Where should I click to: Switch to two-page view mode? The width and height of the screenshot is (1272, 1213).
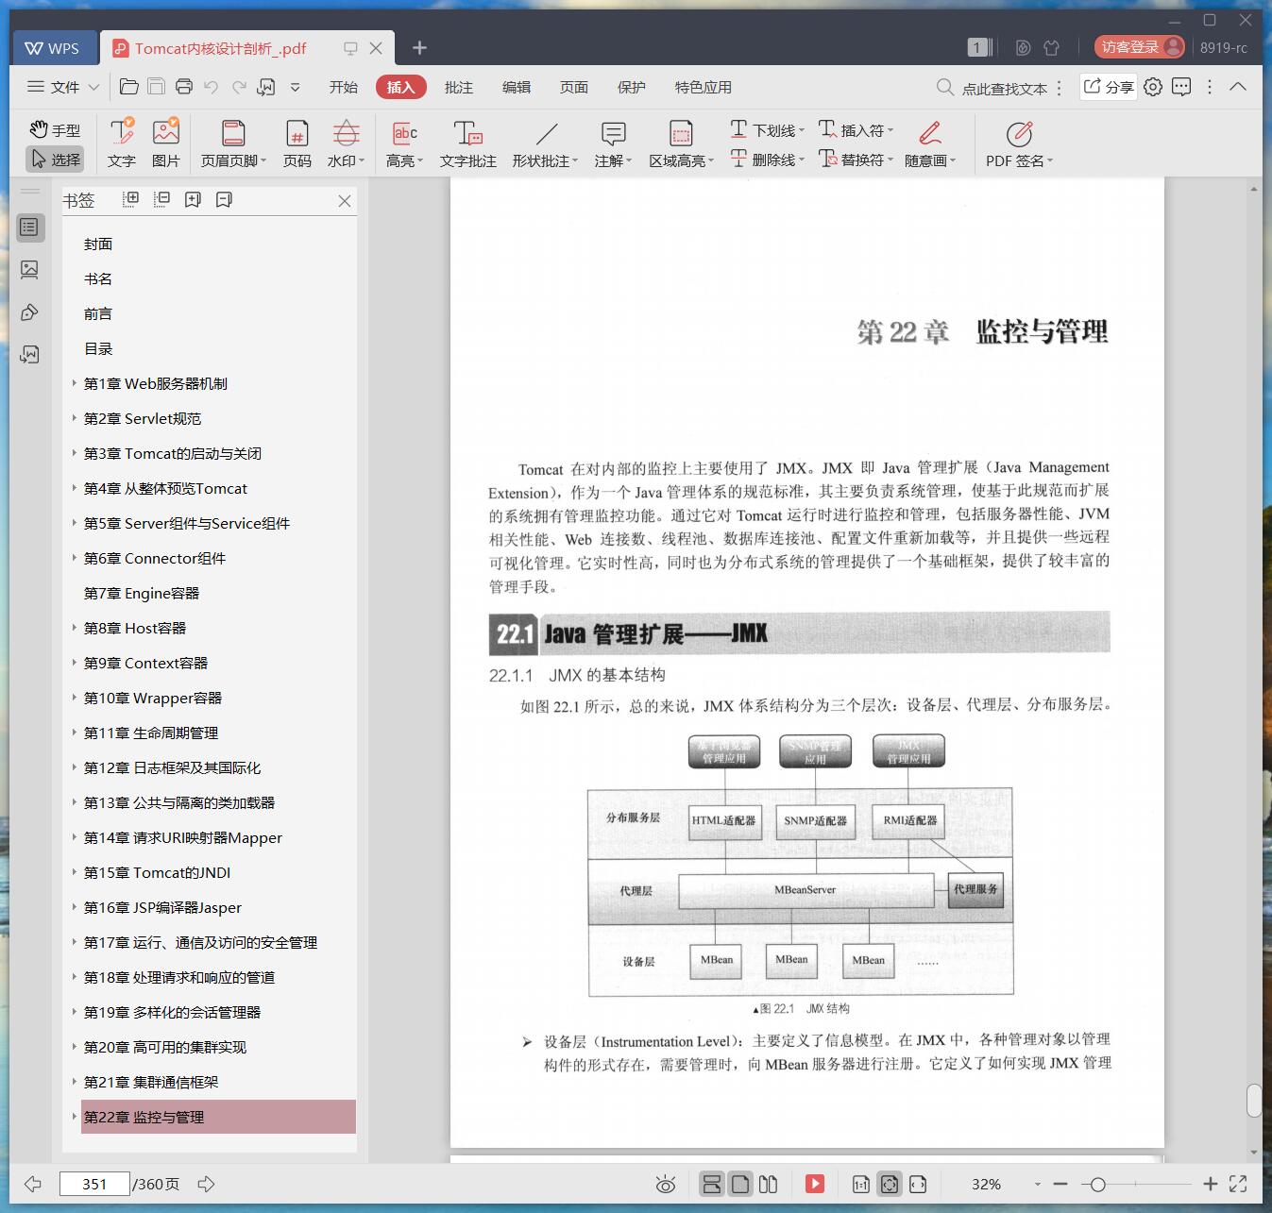click(769, 1184)
